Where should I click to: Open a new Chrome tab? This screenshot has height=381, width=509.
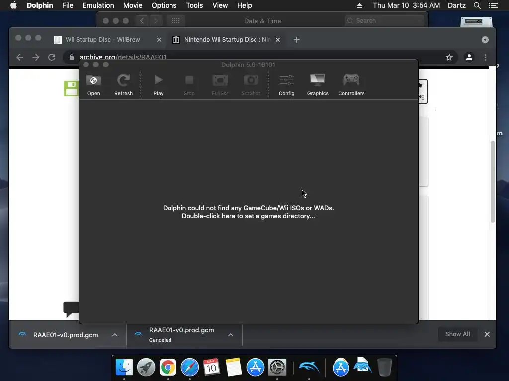tap(296, 40)
